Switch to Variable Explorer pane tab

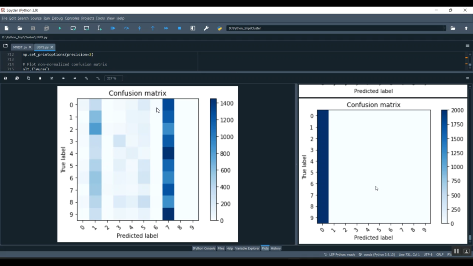pos(247,248)
